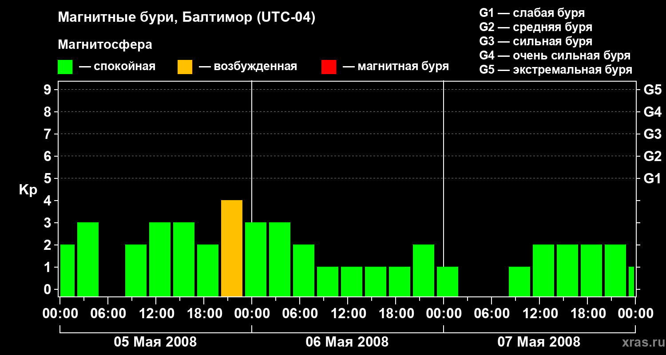Click the '— возбужденная' legend label
666x355 pixels.
point(248,67)
